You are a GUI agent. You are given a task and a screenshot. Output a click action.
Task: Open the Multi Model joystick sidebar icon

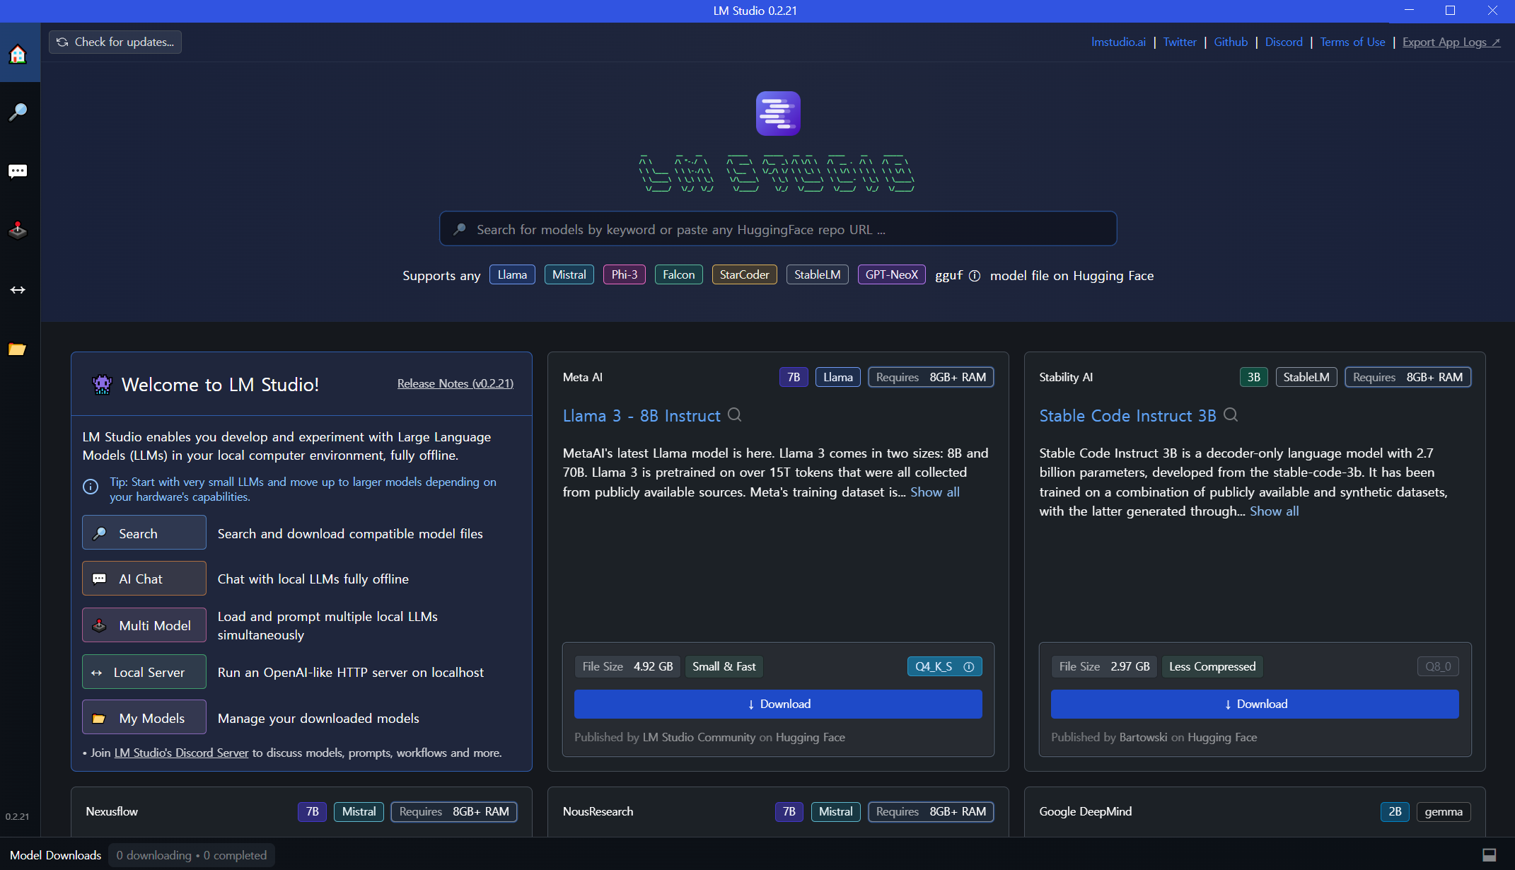(18, 231)
